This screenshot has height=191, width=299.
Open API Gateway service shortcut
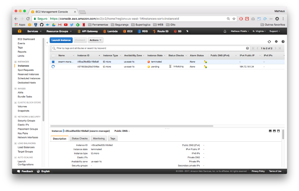pyautogui.click(x=88, y=31)
